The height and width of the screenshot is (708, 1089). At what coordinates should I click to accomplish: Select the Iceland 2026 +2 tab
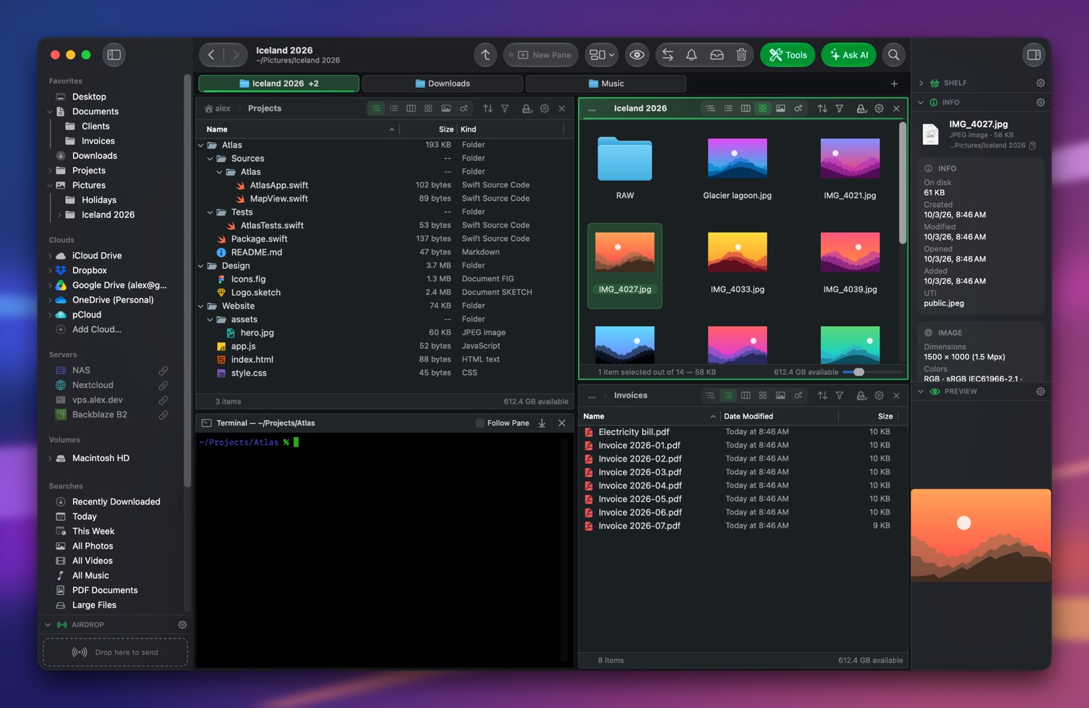click(x=279, y=84)
